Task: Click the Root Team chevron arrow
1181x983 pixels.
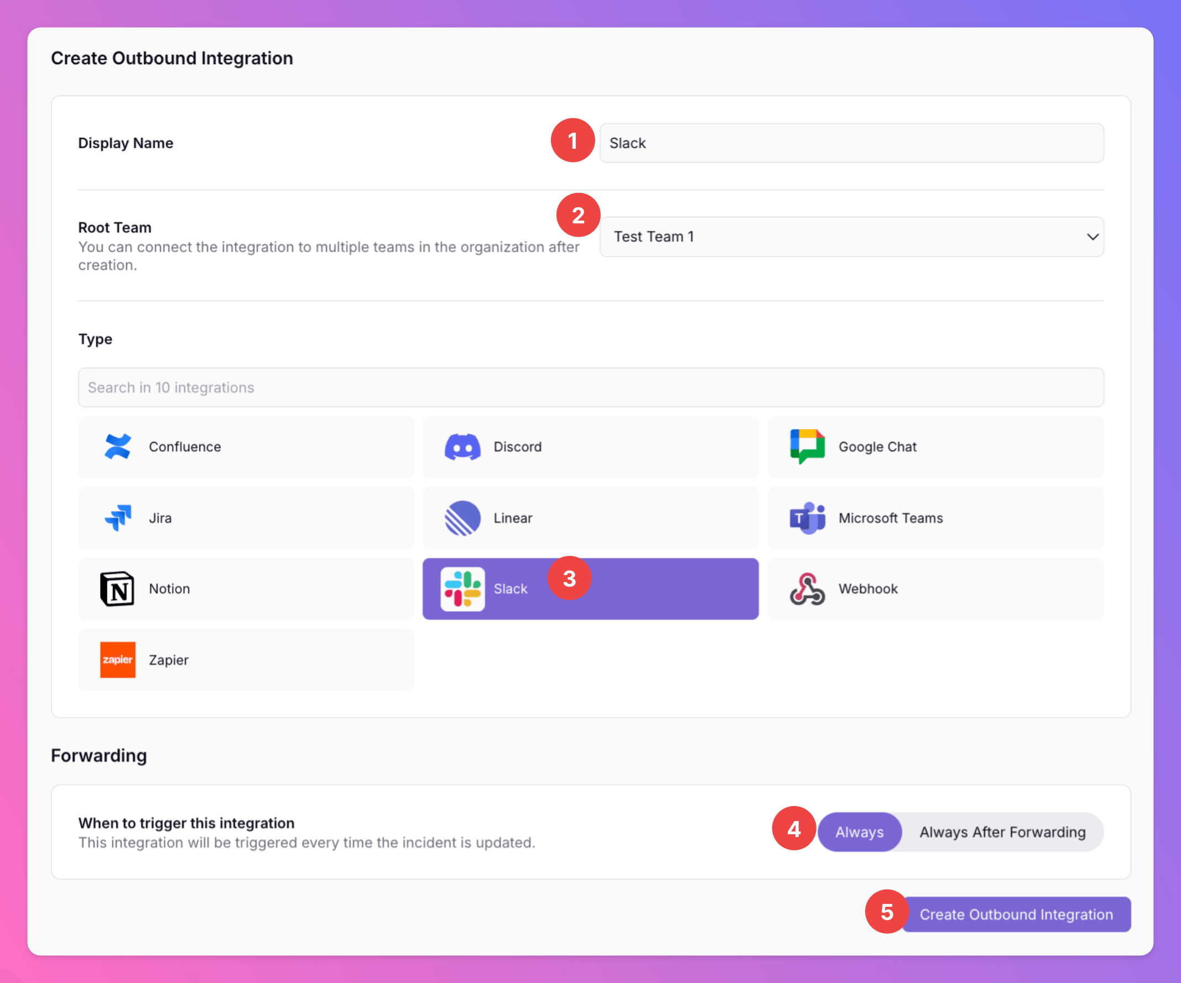Action: click(x=1092, y=237)
